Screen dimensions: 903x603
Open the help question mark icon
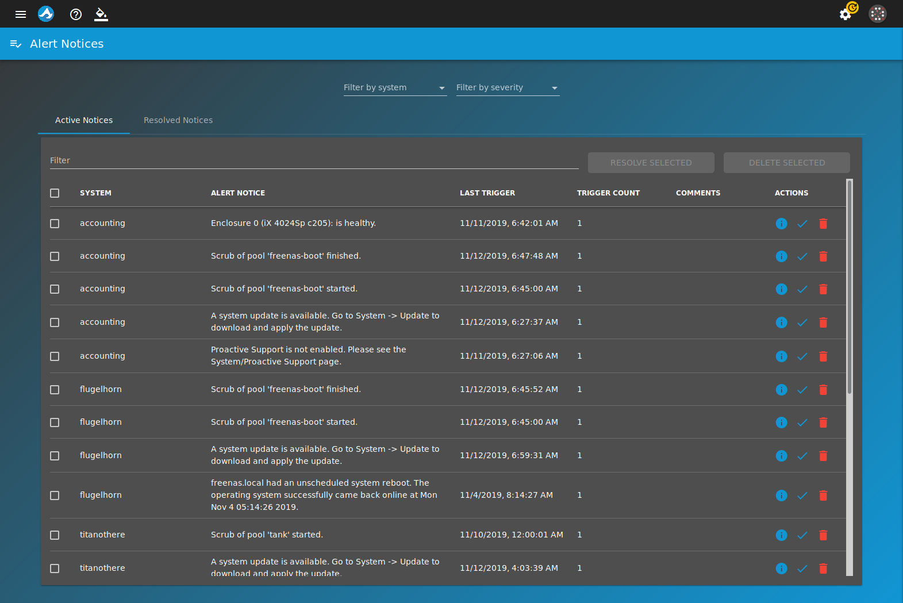tap(76, 14)
